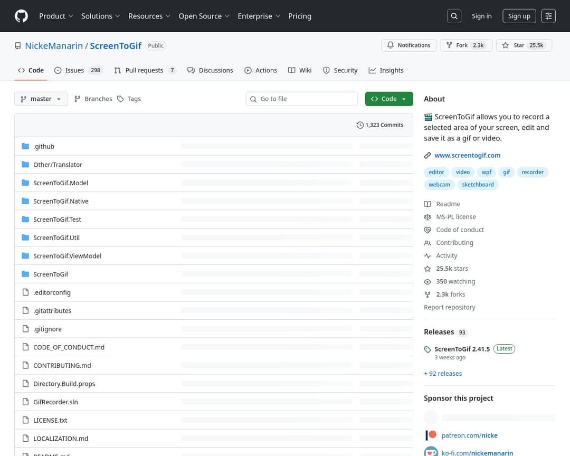Screen dimensions: 570x456
Task: Click the GitHub logo icon
Action: [21, 16]
